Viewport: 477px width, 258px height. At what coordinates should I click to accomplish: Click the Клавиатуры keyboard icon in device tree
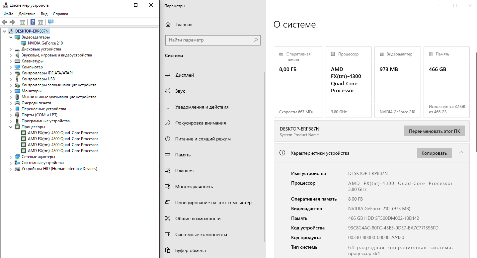click(17, 61)
